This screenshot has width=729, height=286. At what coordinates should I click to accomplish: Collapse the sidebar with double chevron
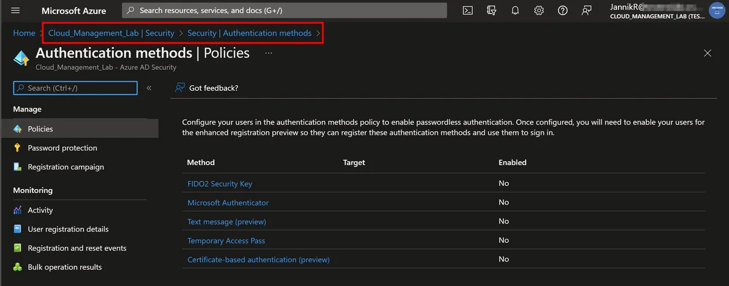click(x=149, y=88)
